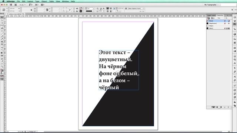Select the Type tool in the toolbox
This screenshot has height=133, width=237.
tap(2, 31)
